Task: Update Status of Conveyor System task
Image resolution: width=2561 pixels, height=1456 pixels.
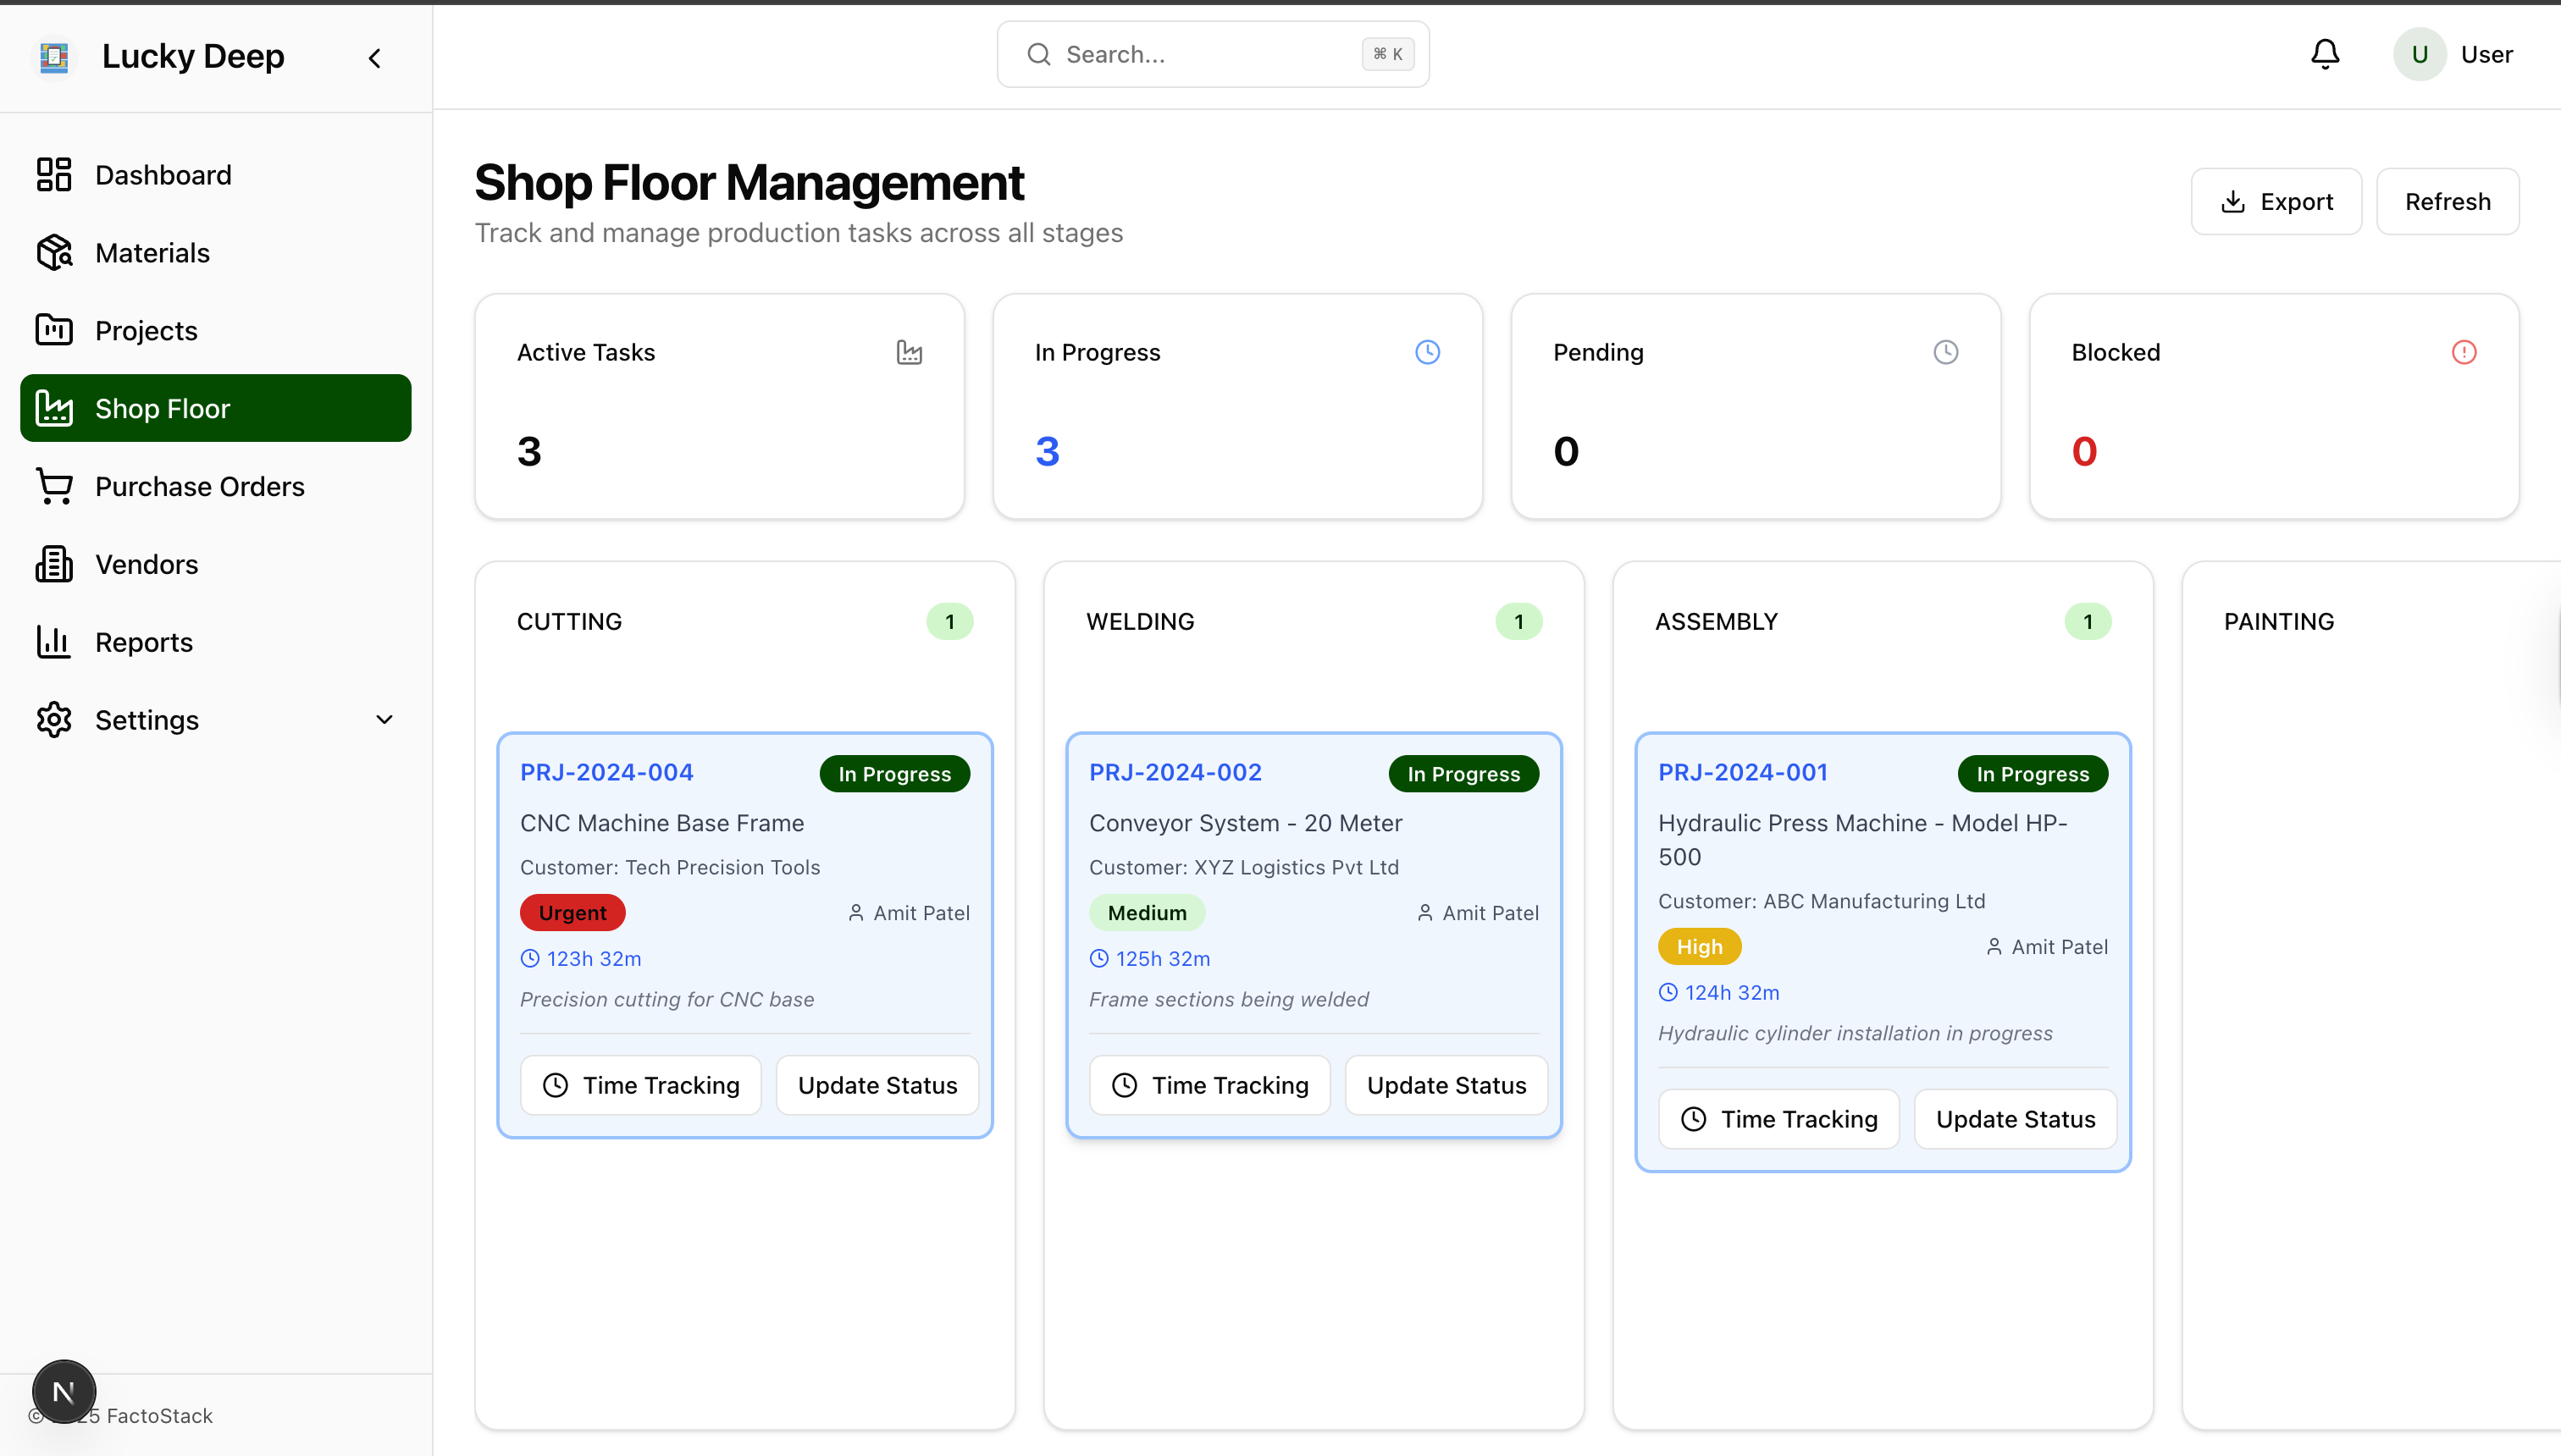Action: click(1446, 1085)
